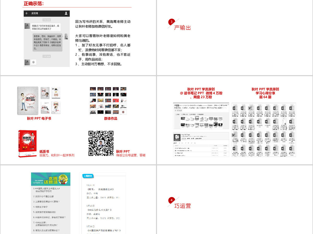Click the 上周存文 blue tag
This screenshot has width=313, height=234.
pyautogui.click(x=88, y=176)
